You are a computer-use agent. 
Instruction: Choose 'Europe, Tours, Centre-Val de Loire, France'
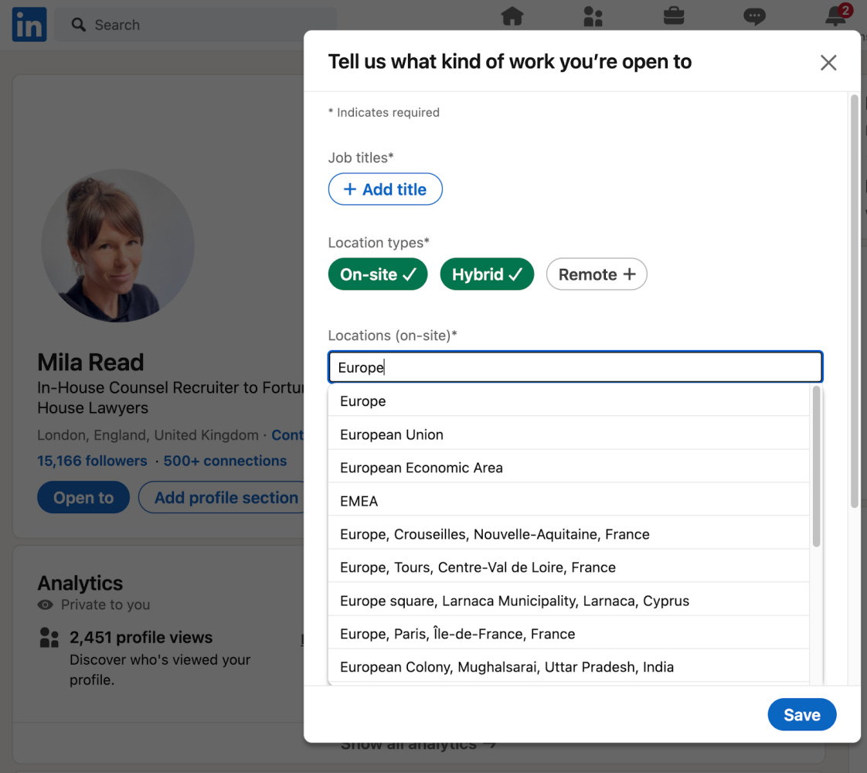(569, 567)
